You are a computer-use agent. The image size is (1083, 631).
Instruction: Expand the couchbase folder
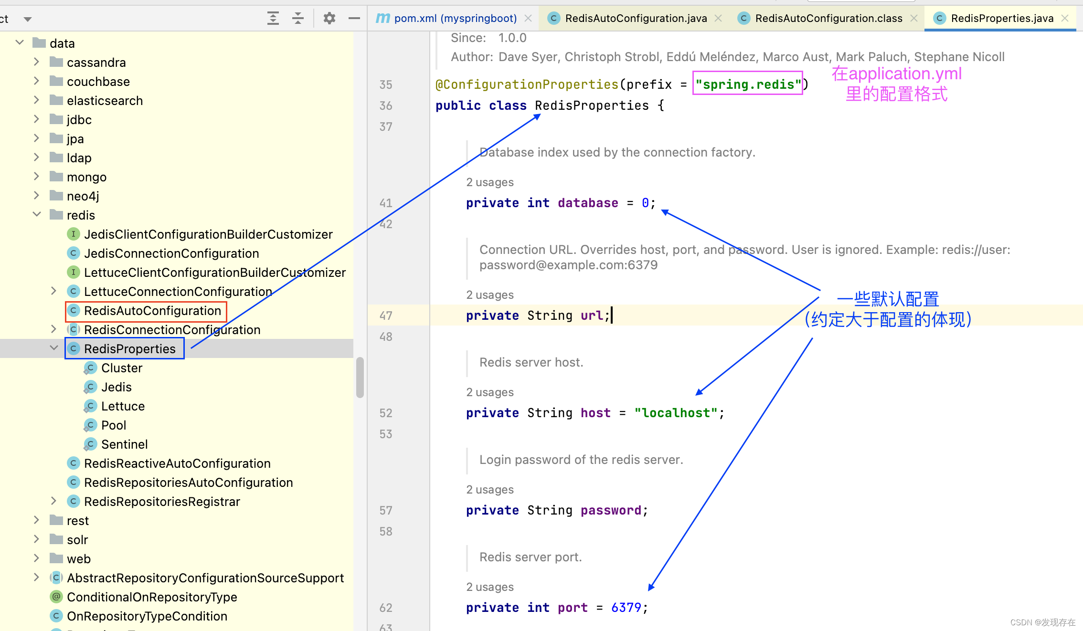click(x=37, y=81)
